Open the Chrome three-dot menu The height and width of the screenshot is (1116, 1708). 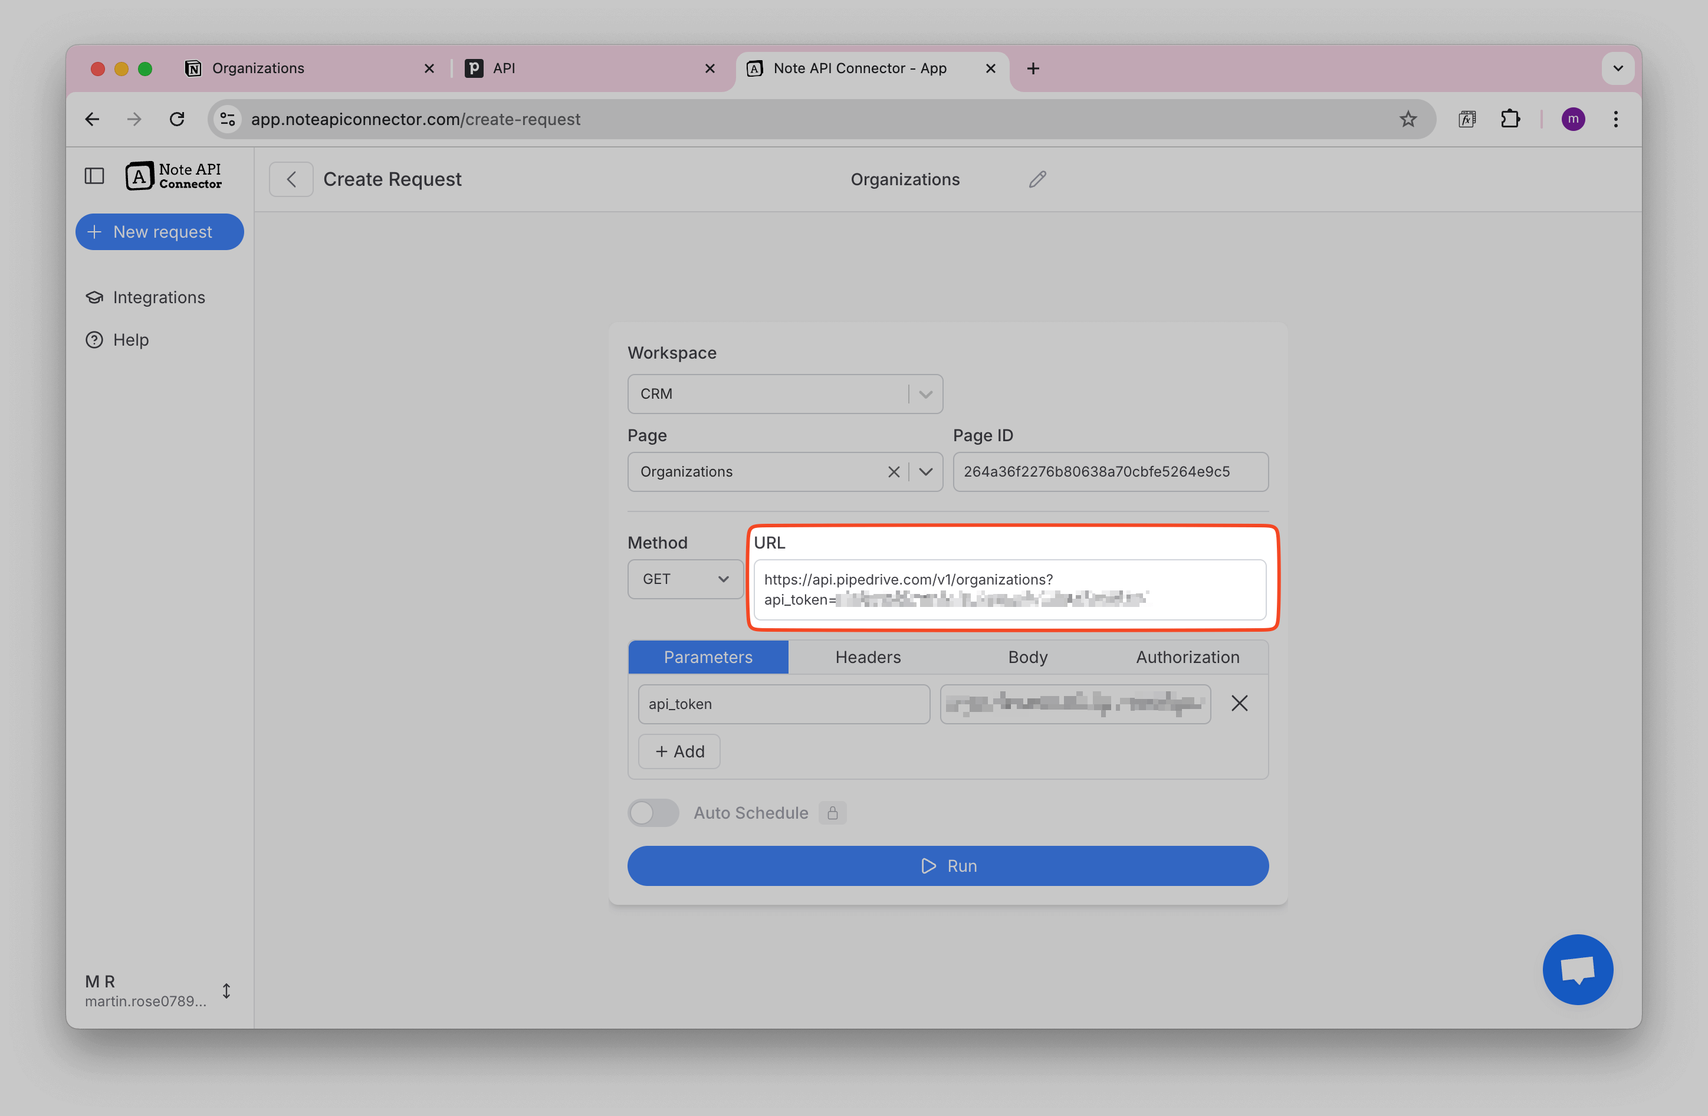click(x=1615, y=119)
